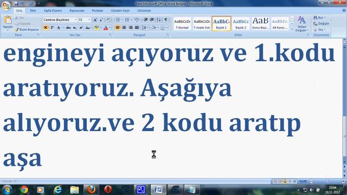This screenshot has width=347, height=195.
Task: Center-align the paragraph text
Action: [x=124, y=28]
